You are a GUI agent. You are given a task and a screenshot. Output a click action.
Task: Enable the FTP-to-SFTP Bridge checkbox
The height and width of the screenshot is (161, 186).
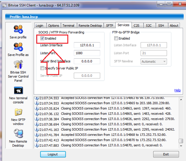[116, 38]
